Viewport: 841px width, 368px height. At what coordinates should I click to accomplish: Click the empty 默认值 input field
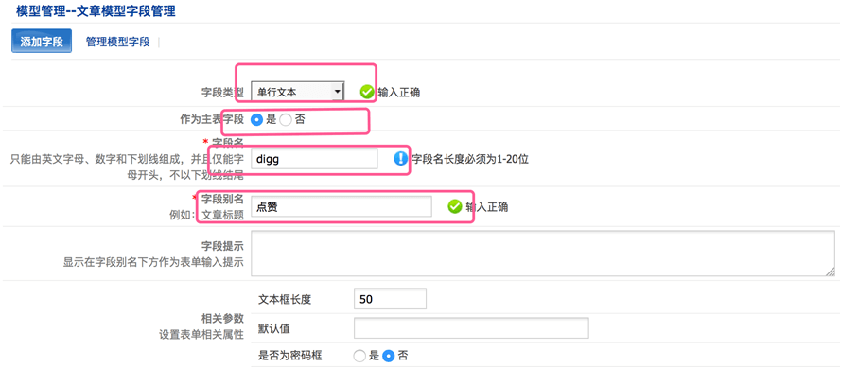pos(471,327)
